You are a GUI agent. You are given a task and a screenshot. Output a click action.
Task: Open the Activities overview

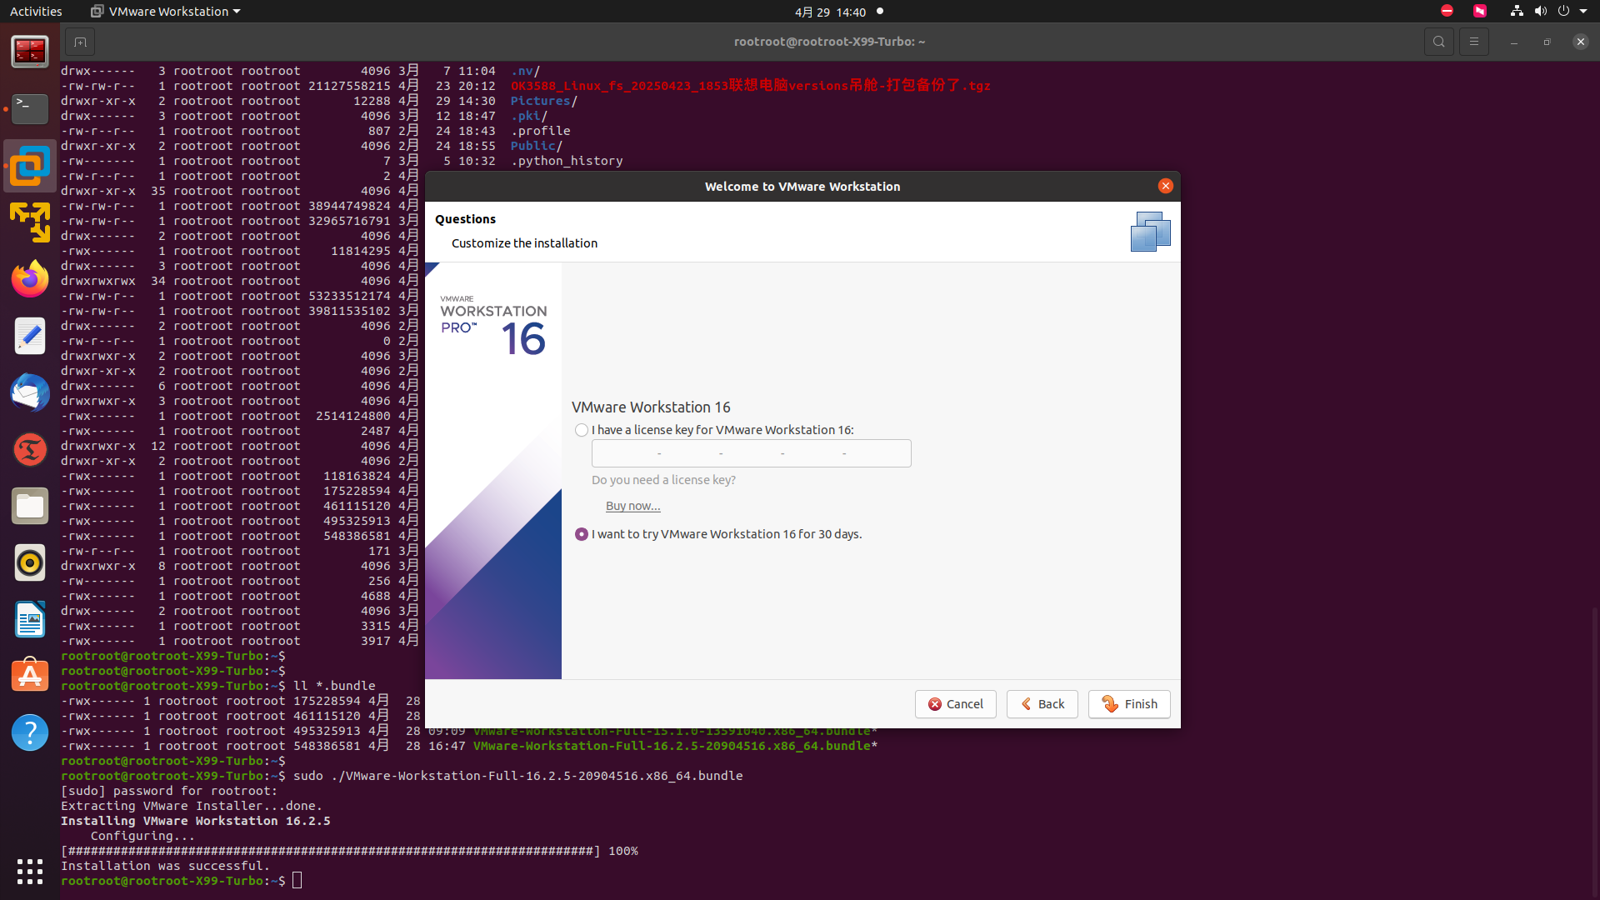pyautogui.click(x=36, y=12)
